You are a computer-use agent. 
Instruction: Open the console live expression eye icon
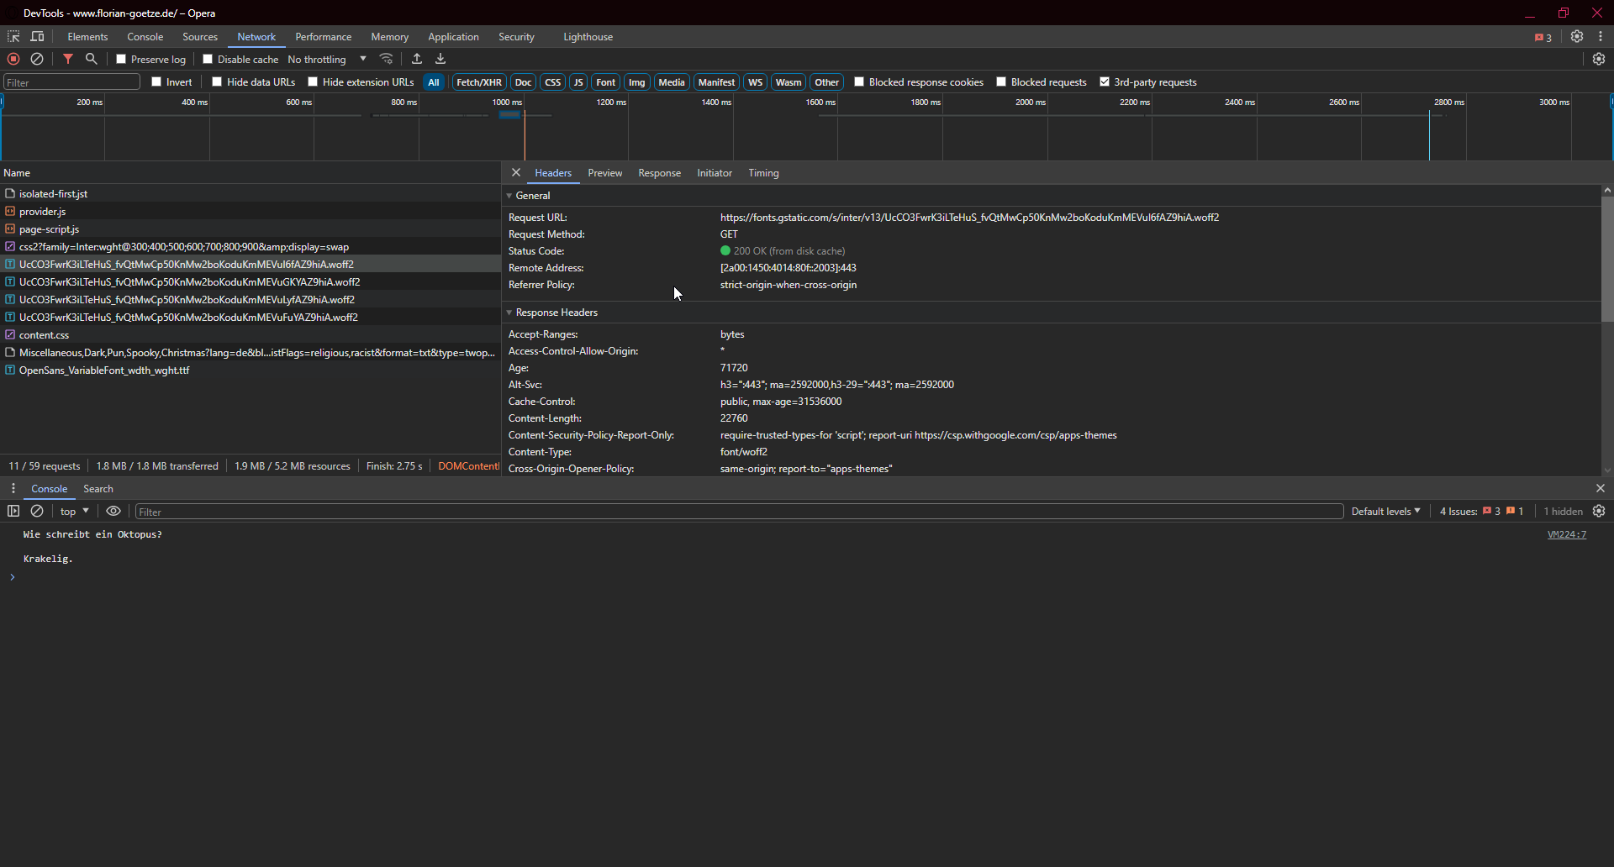pos(113,511)
